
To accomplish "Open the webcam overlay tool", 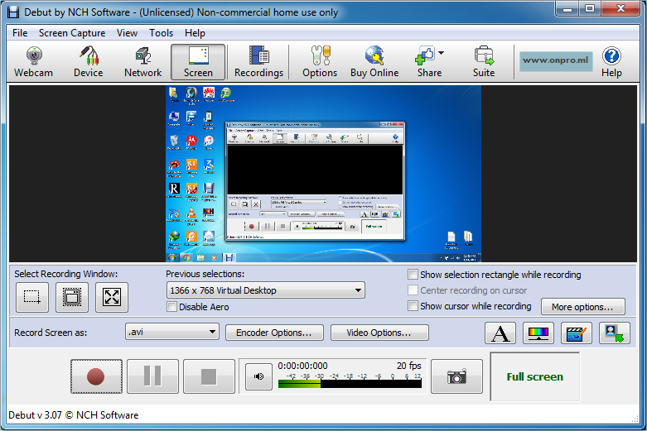I will tap(615, 333).
